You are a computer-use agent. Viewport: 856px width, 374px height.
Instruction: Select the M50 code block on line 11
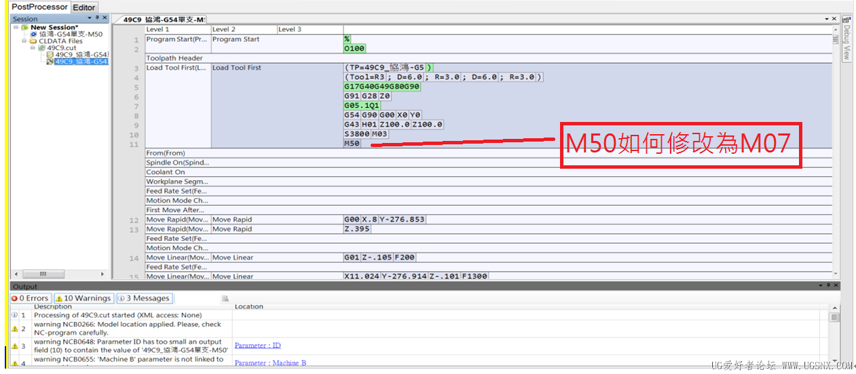coord(352,144)
